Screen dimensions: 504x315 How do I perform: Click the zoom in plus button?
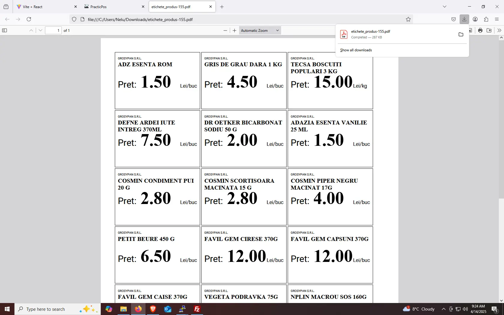(x=235, y=30)
